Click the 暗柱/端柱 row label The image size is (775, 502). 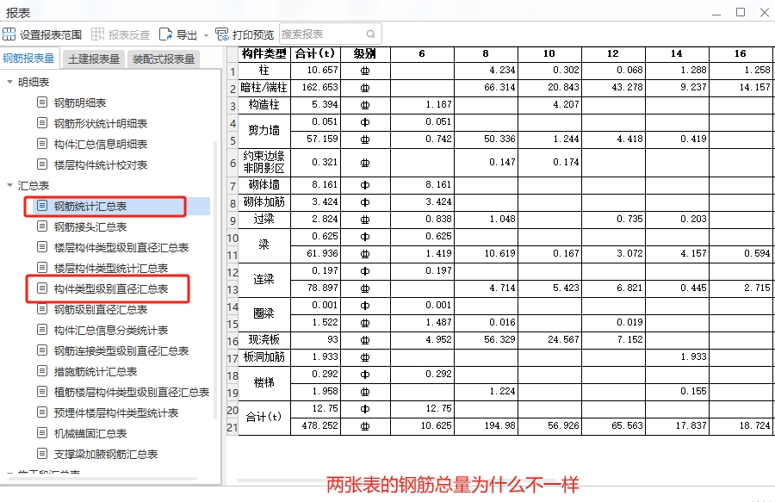264,88
